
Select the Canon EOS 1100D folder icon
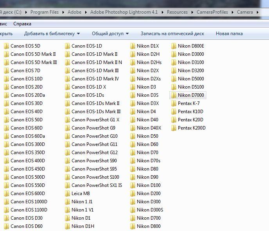click(x=6, y=210)
